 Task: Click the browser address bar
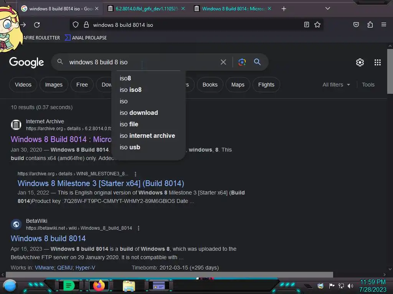[x=196, y=25]
